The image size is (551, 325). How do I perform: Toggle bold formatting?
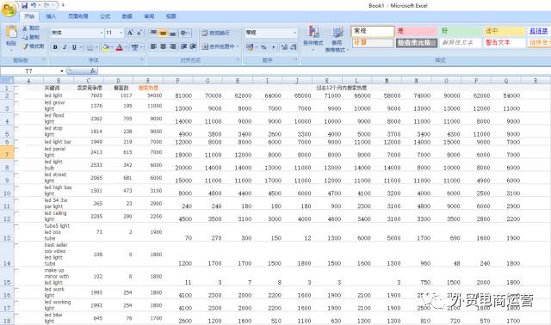(55, 47)
